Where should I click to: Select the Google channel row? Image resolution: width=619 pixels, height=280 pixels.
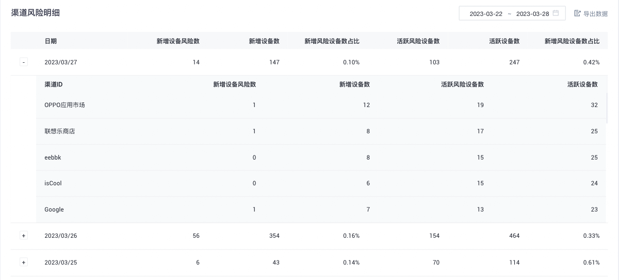(x=321, y=210)
